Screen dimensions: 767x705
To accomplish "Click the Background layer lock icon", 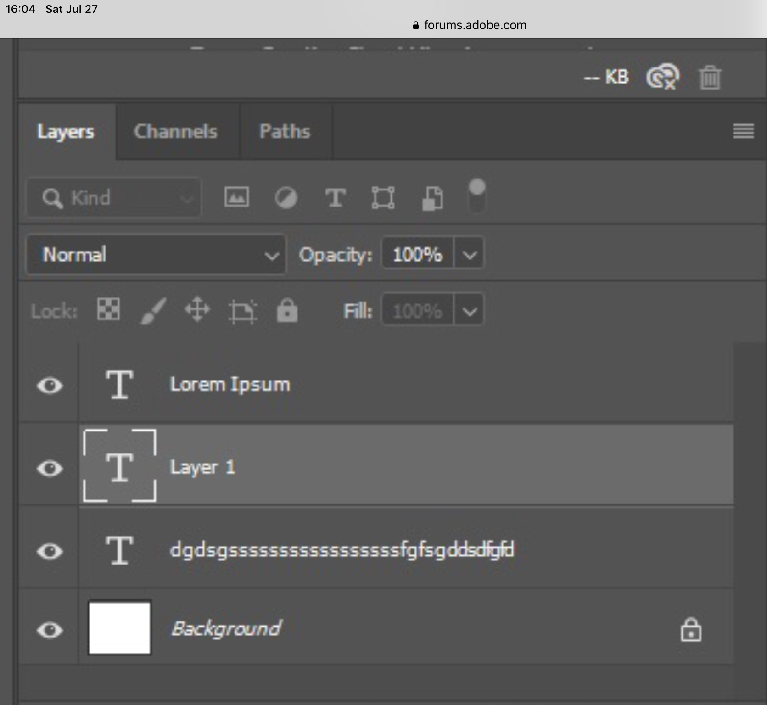I will click(691, 629).
